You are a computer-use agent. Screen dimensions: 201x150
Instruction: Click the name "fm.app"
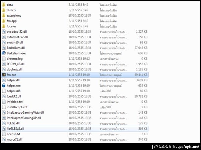(12, 21)
